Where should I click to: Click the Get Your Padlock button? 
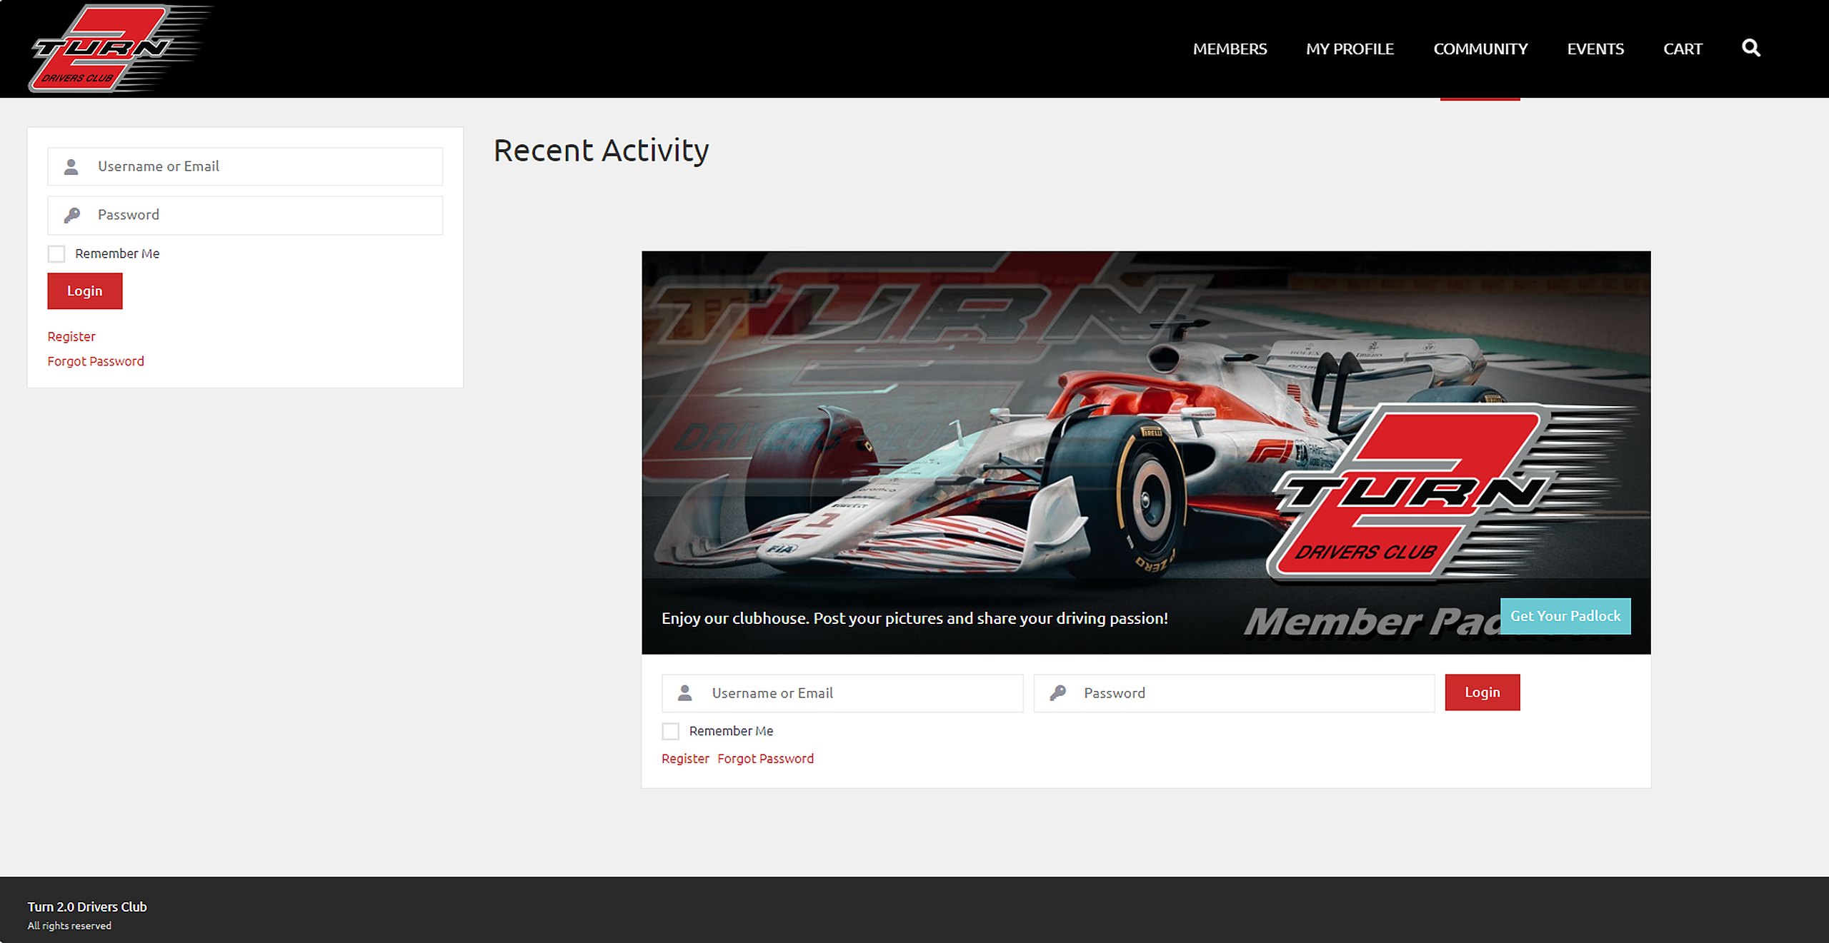[x=1565, y=615]
